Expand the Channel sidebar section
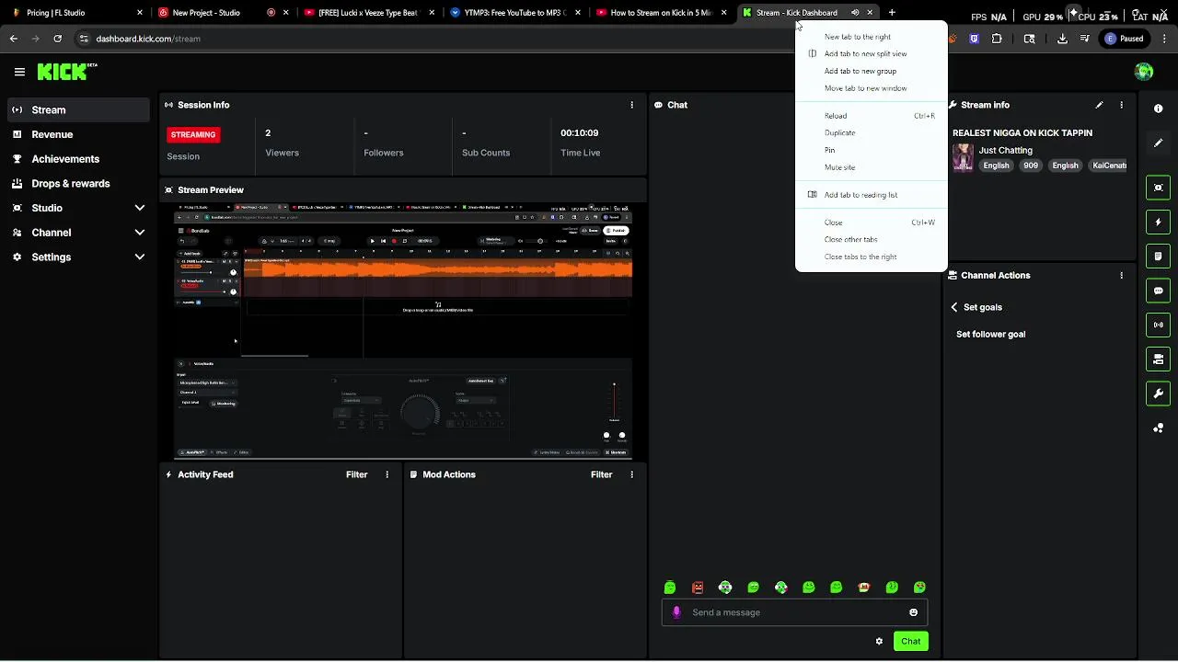 click(x=139, y=233)
